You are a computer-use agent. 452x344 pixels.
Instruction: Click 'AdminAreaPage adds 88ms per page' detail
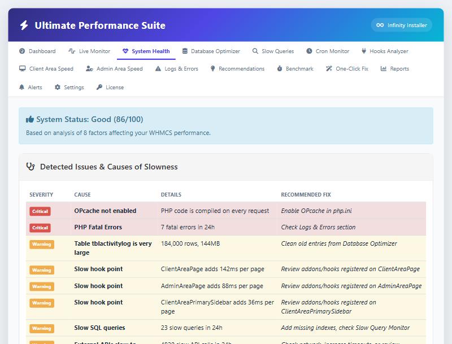212,286
